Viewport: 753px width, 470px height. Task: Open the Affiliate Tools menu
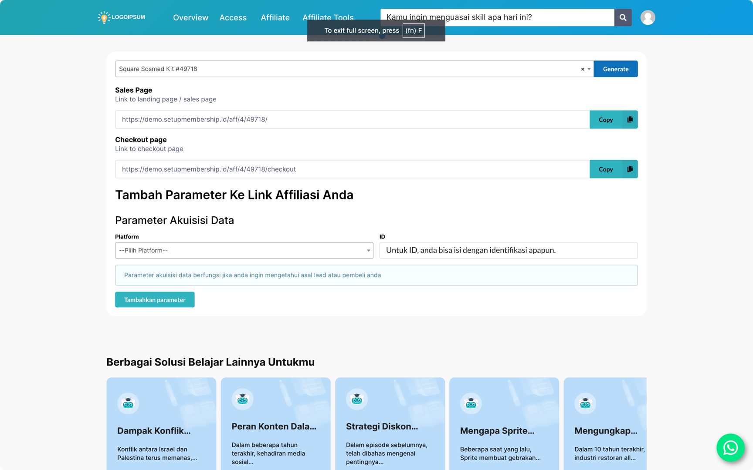(328, 17)
